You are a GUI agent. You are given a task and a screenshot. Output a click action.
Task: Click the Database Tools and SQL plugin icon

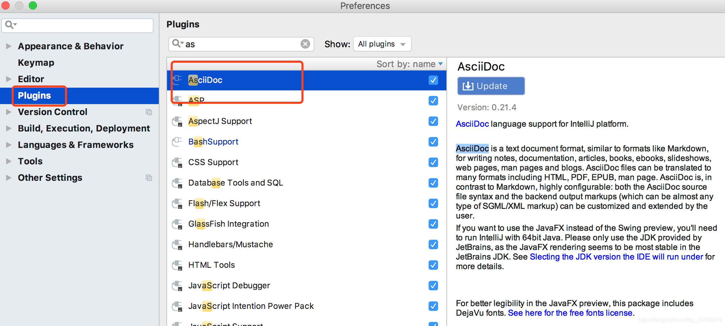[x=177, y=183]
